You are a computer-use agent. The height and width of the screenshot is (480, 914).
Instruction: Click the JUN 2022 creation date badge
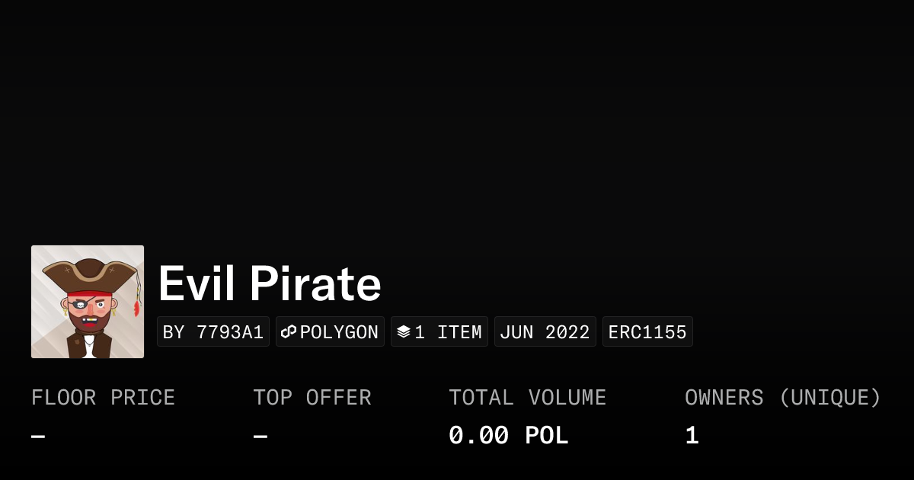545,332
